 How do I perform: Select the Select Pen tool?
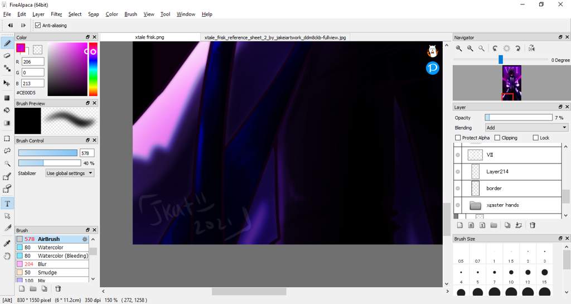[x=7, y=177]
